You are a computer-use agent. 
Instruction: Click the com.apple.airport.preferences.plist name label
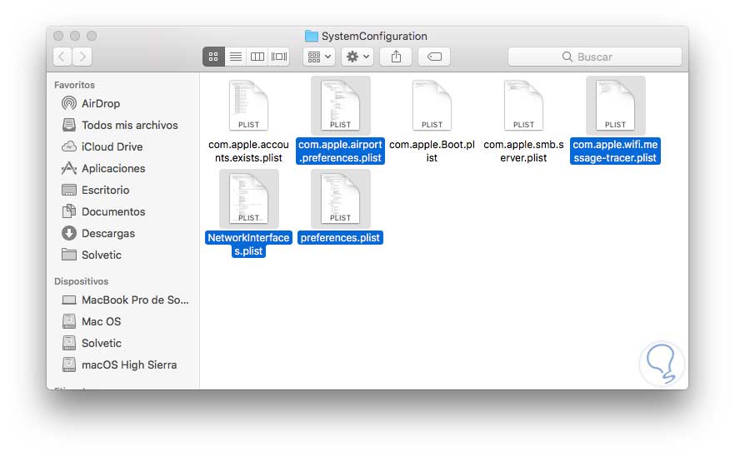[x=340, y=151]
